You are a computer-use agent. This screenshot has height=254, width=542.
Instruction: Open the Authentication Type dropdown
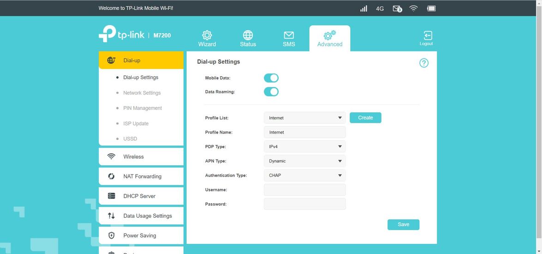click(304, 175)
